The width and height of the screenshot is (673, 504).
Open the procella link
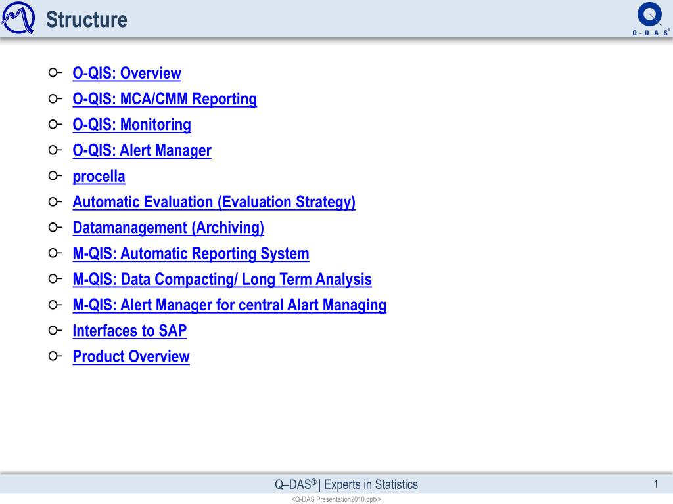point(99,176)
